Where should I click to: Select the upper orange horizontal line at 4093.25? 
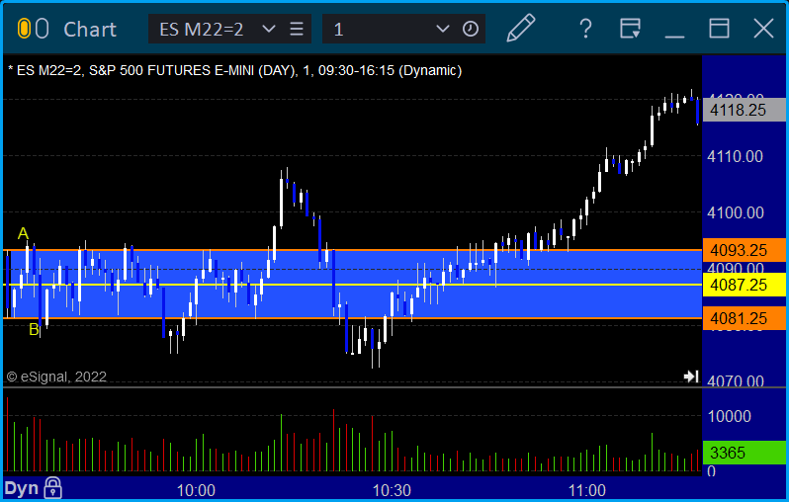click(352, 250)
